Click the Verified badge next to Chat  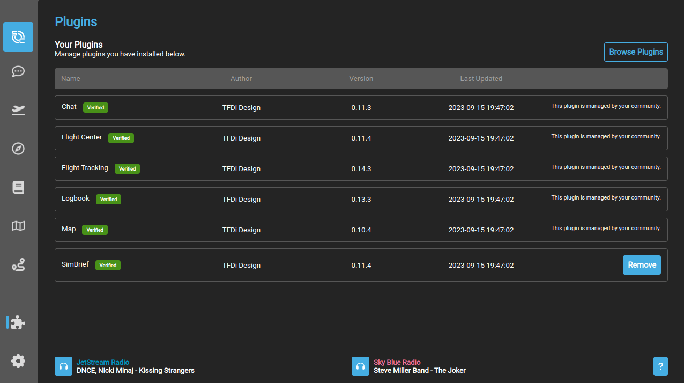click(95, 108)
